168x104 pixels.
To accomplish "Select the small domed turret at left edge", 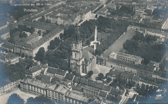I will 12,19.
